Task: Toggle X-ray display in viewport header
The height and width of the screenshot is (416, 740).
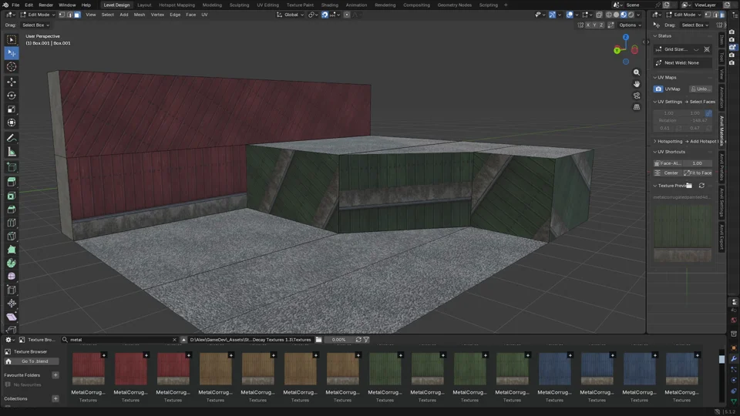Action: coord(599,15)
